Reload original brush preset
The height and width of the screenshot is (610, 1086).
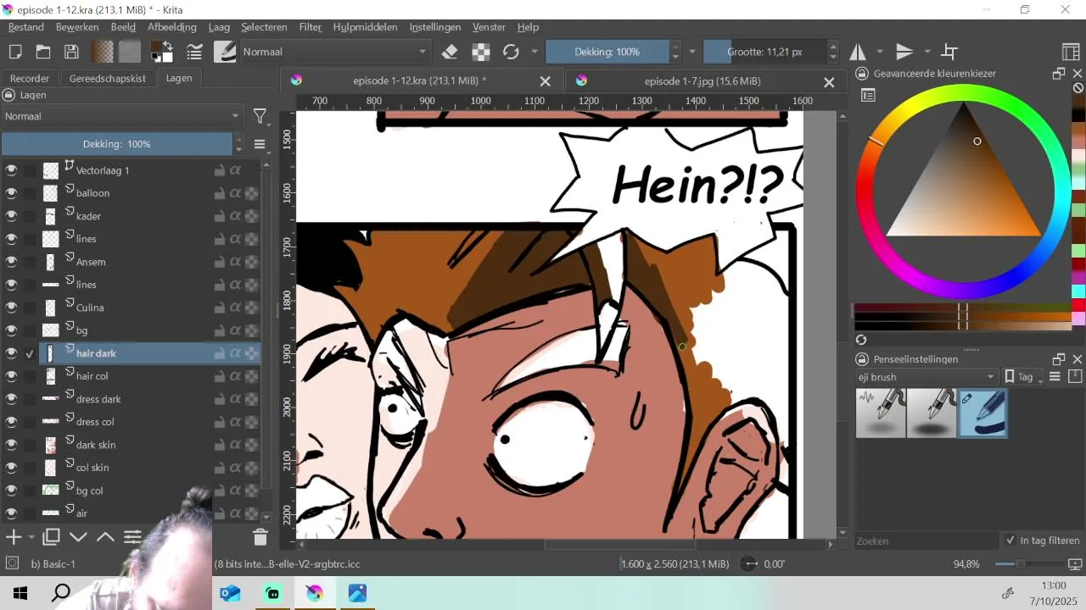[x=511, y=52]
